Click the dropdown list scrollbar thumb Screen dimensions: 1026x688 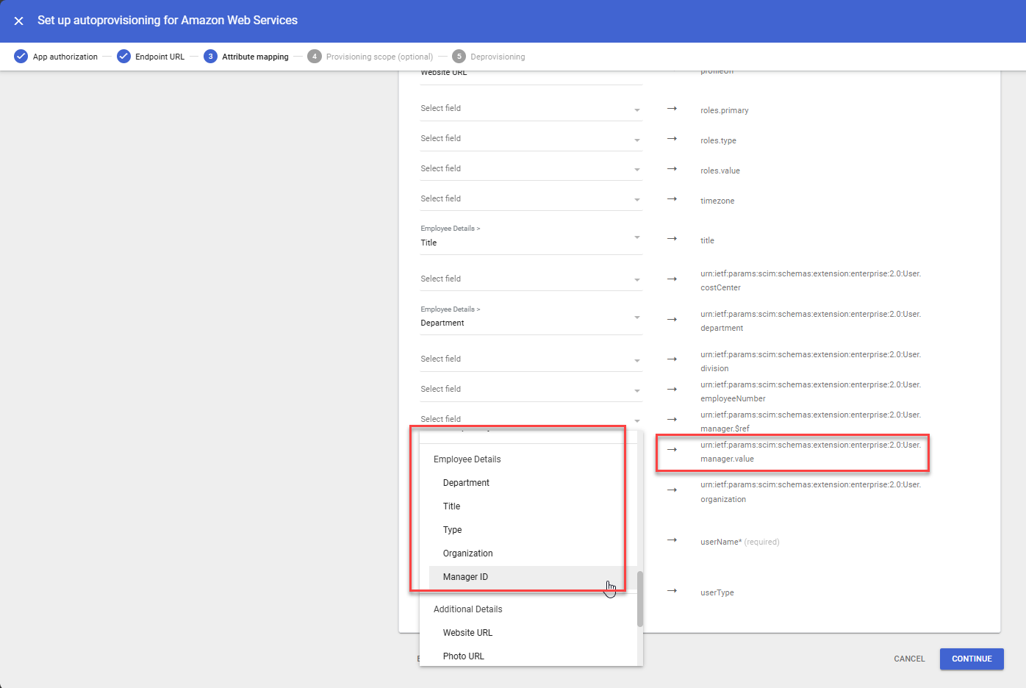coord(640,599)
